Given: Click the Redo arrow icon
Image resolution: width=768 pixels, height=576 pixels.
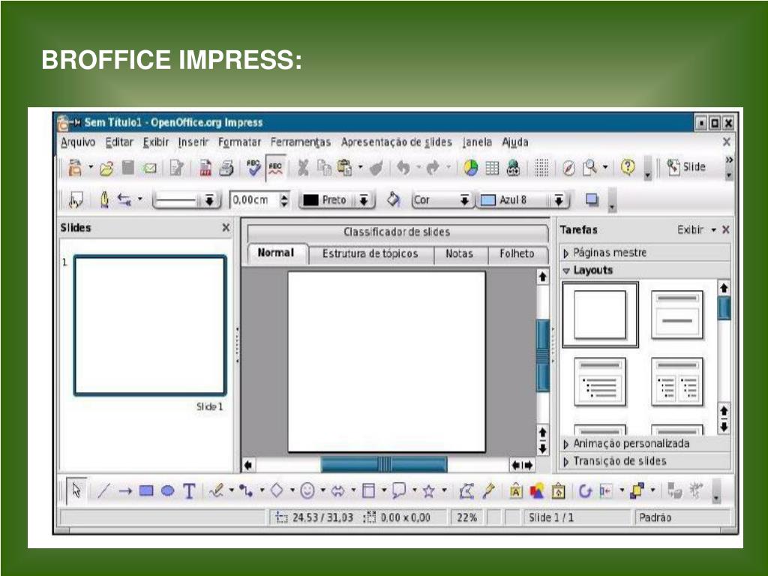Looking at the screenshot, I should 433,167.
